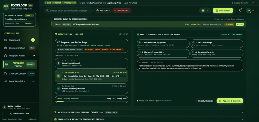
Task: Click the Reset Demo Data button
Action: [x=19, y=114]
